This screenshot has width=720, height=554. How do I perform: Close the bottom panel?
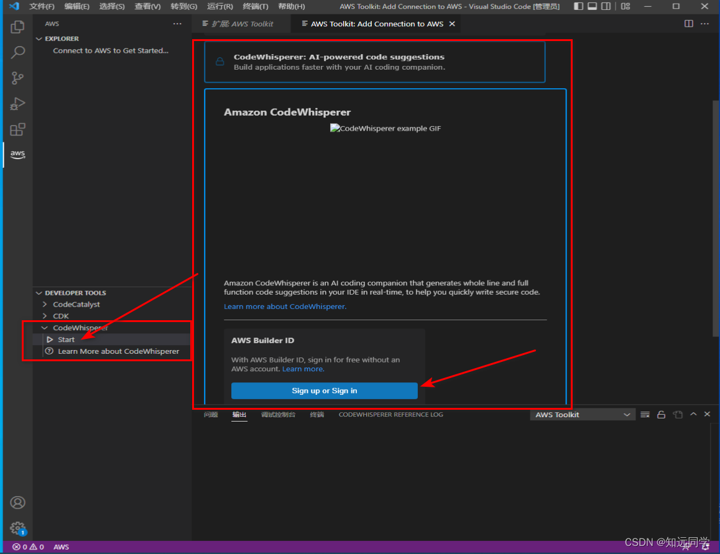click(x=707, y=414)
